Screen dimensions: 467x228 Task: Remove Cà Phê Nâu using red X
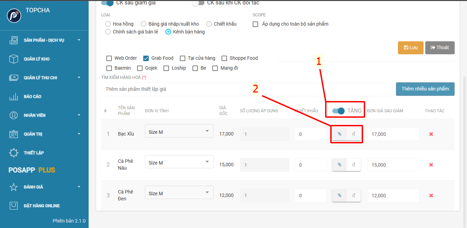pos(431,165)
